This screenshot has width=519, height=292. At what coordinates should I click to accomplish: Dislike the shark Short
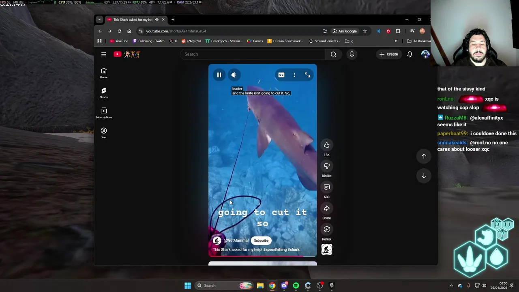[x=326, y=166]
